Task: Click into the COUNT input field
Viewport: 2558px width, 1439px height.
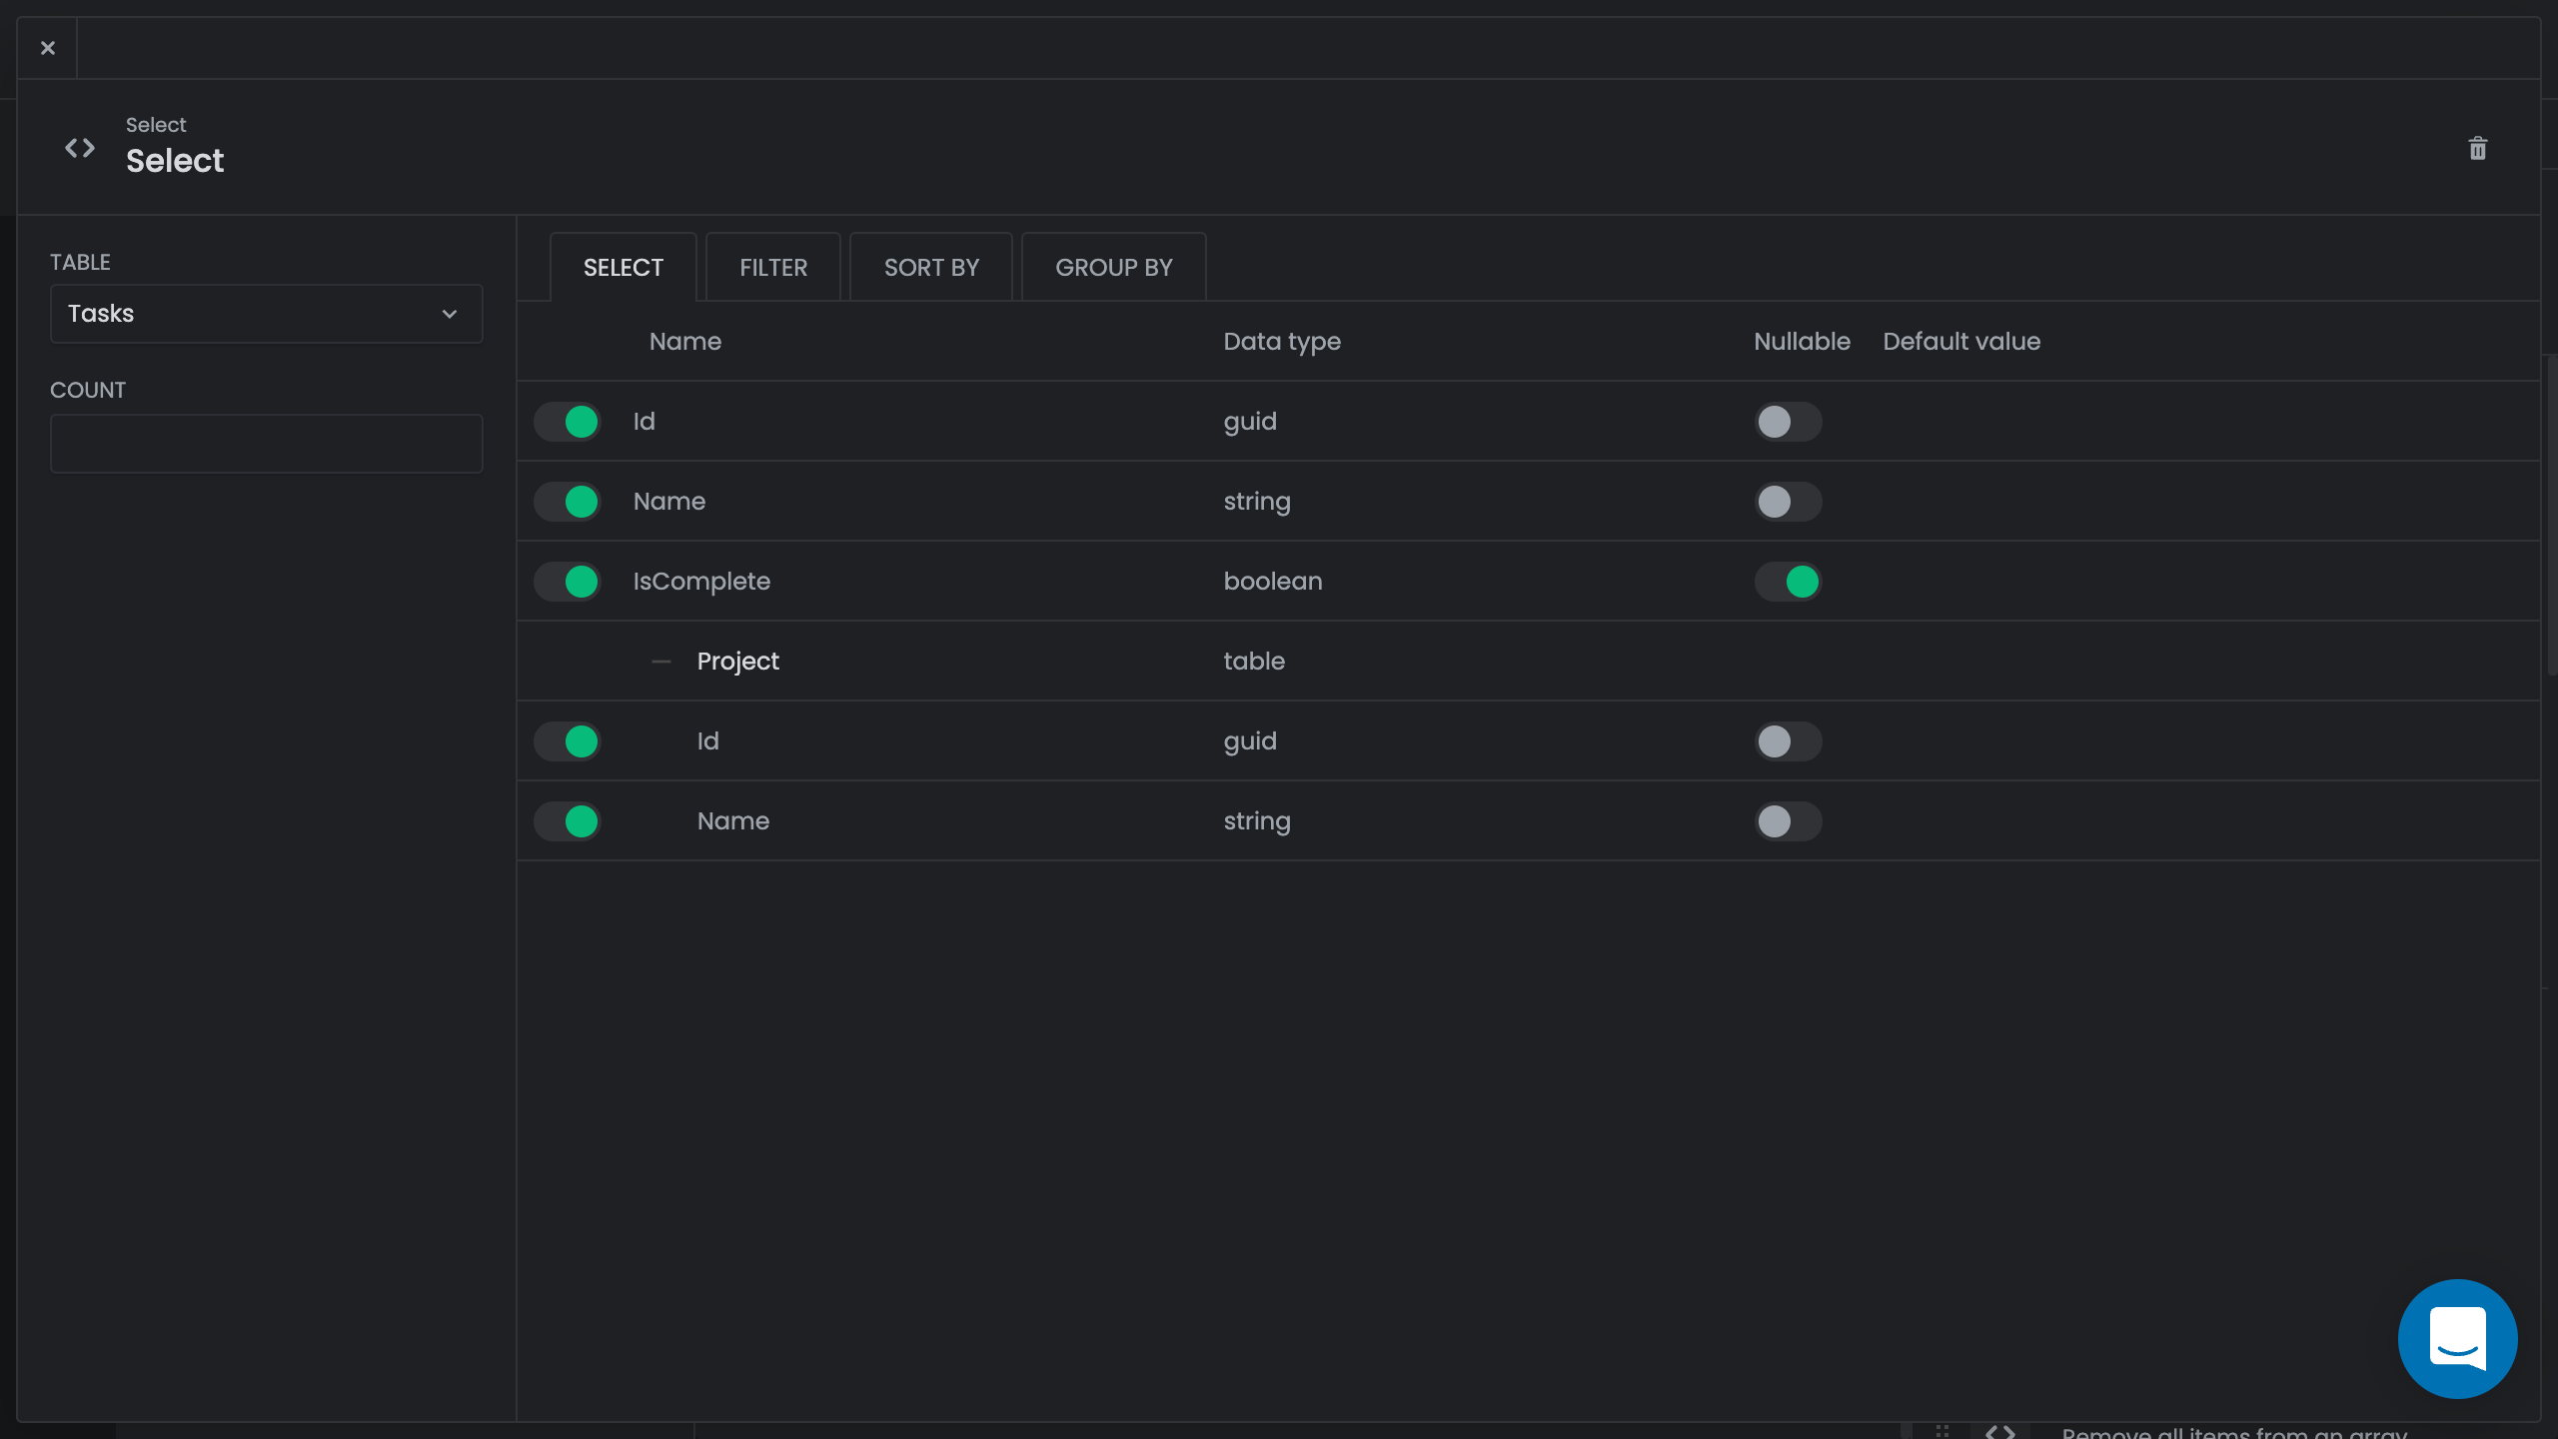Action: point(267,444)
